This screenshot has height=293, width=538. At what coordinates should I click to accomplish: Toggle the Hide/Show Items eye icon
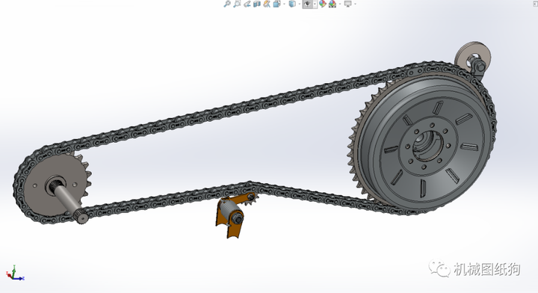[307, 4]
